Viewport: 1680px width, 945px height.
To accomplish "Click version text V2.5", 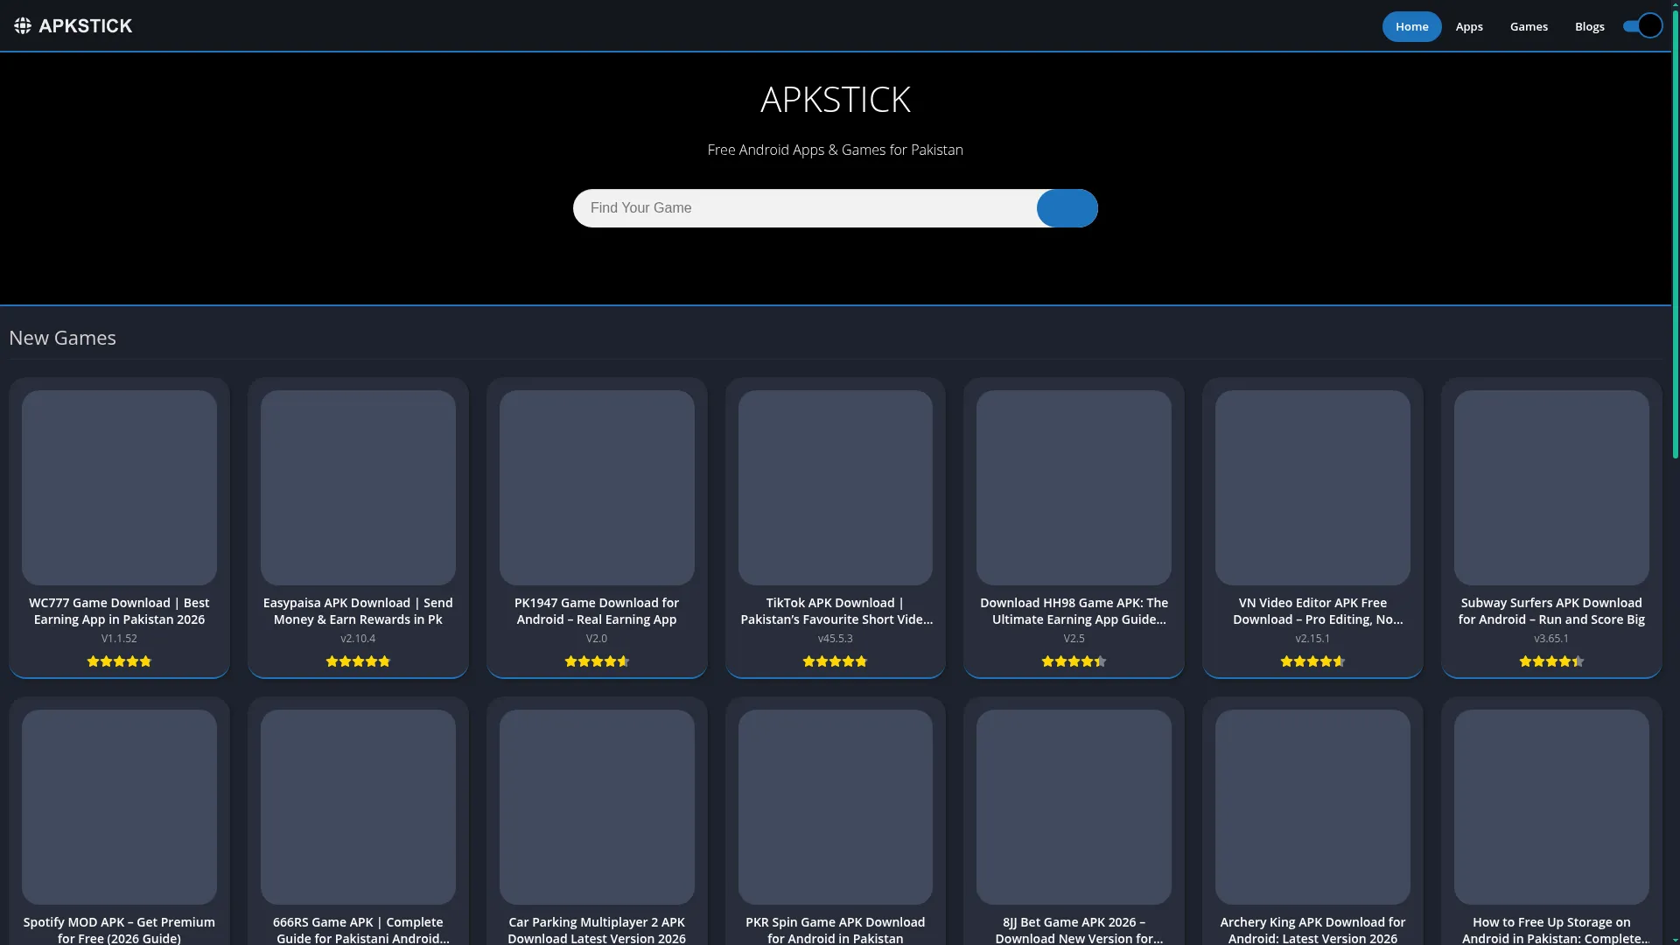I will (1074, 639).
